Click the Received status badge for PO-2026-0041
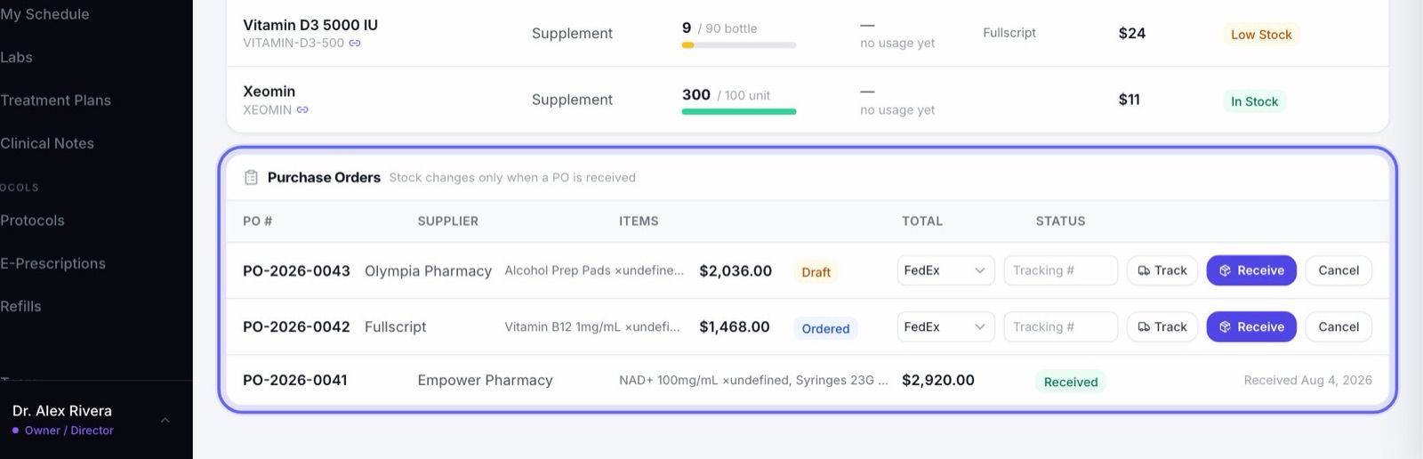This screenshot has width=1423, height=459. tap(1071, 382)
